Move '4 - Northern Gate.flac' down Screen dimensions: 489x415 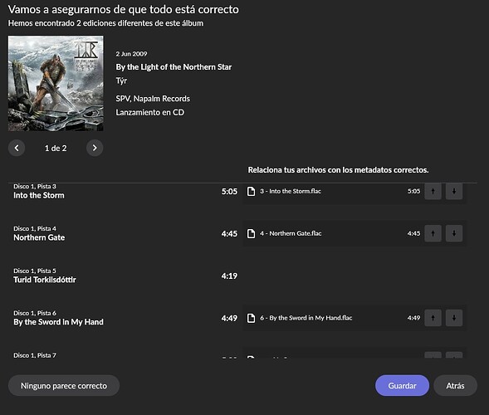point(454,233)
